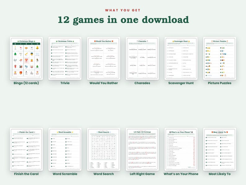Viewport: 246px width, 185px height.
Task: Click the green B I N G O header row
Action: pyautogui.click(x=26, y=44)
